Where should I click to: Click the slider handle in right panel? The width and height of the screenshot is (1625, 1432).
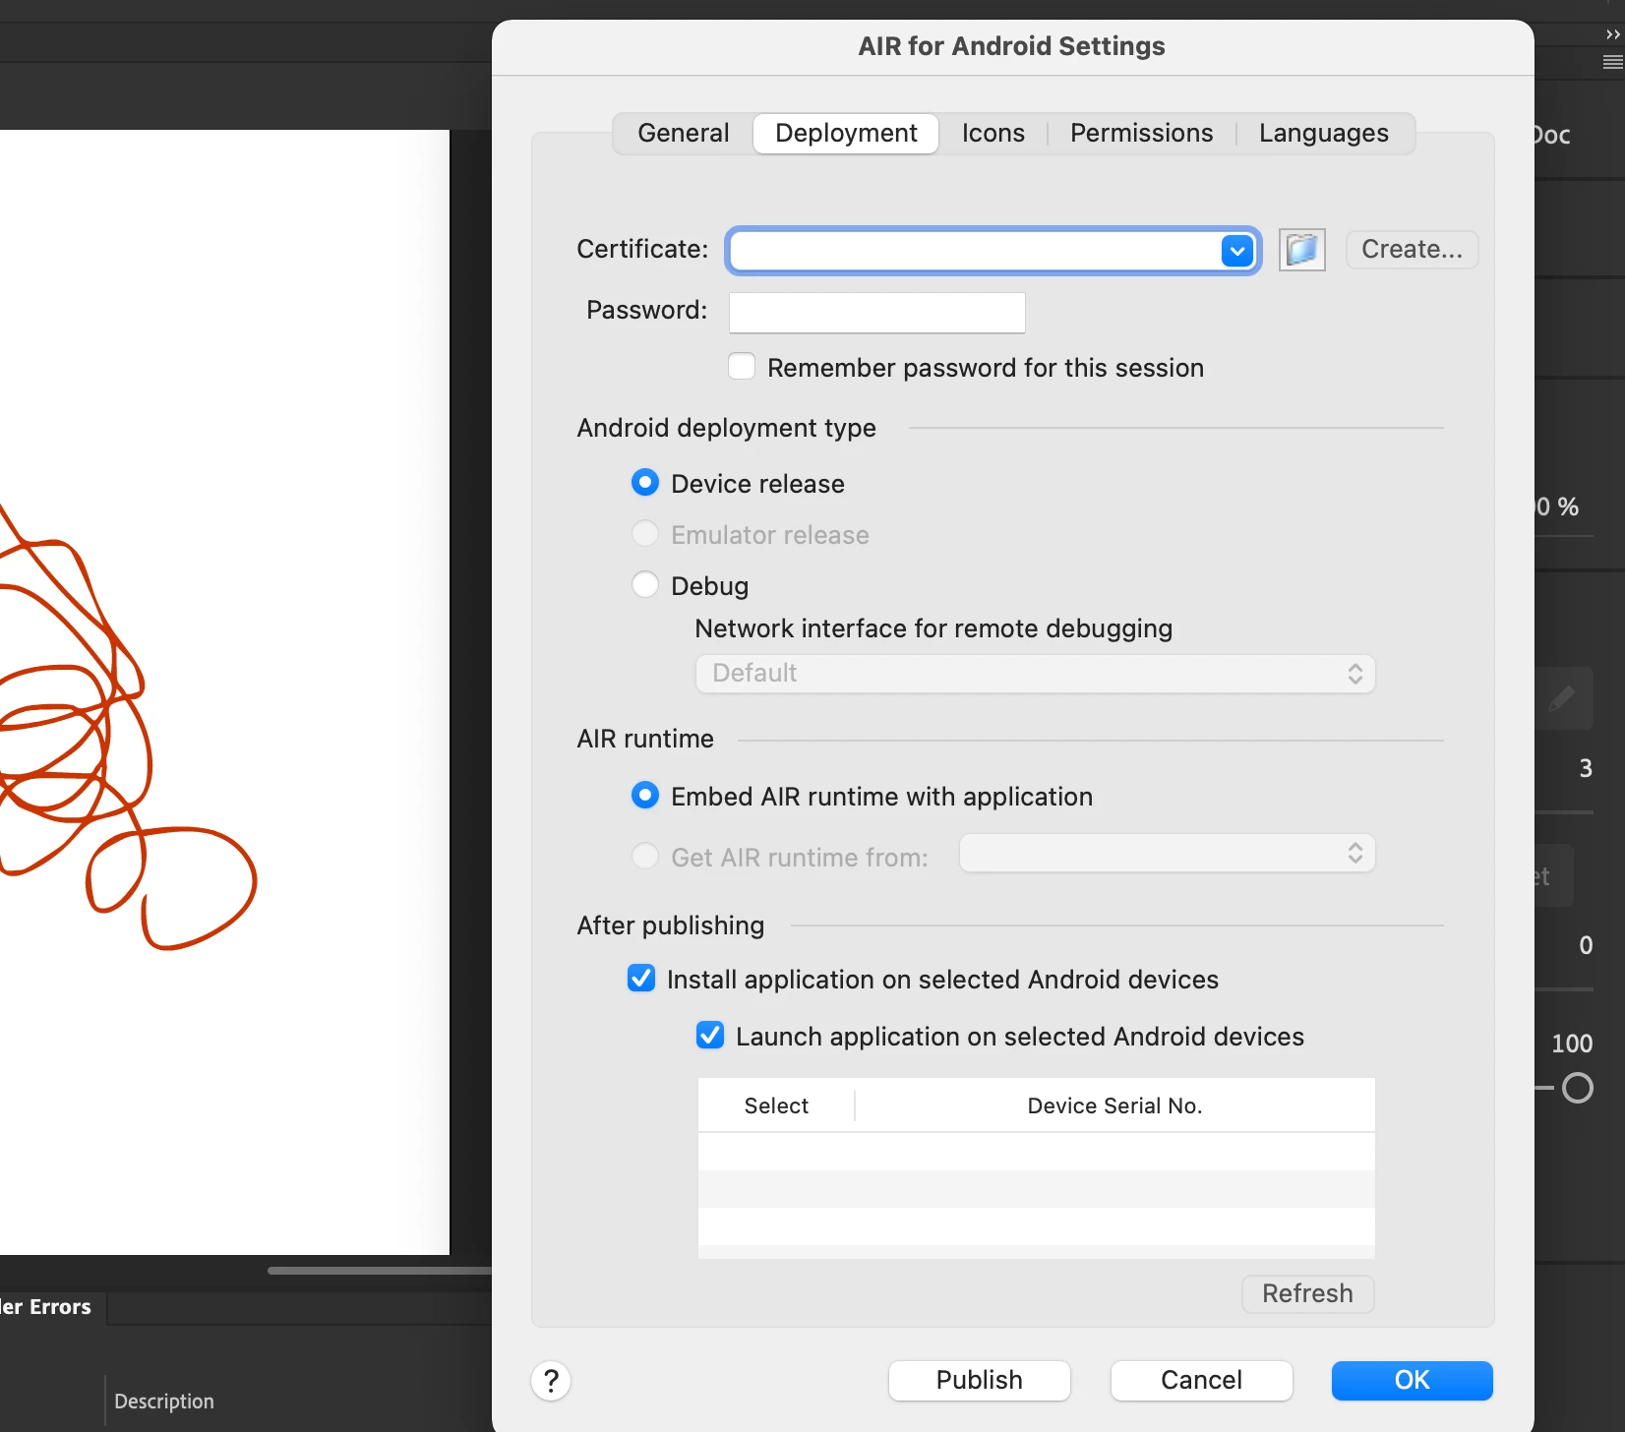pos(1578,1088)
